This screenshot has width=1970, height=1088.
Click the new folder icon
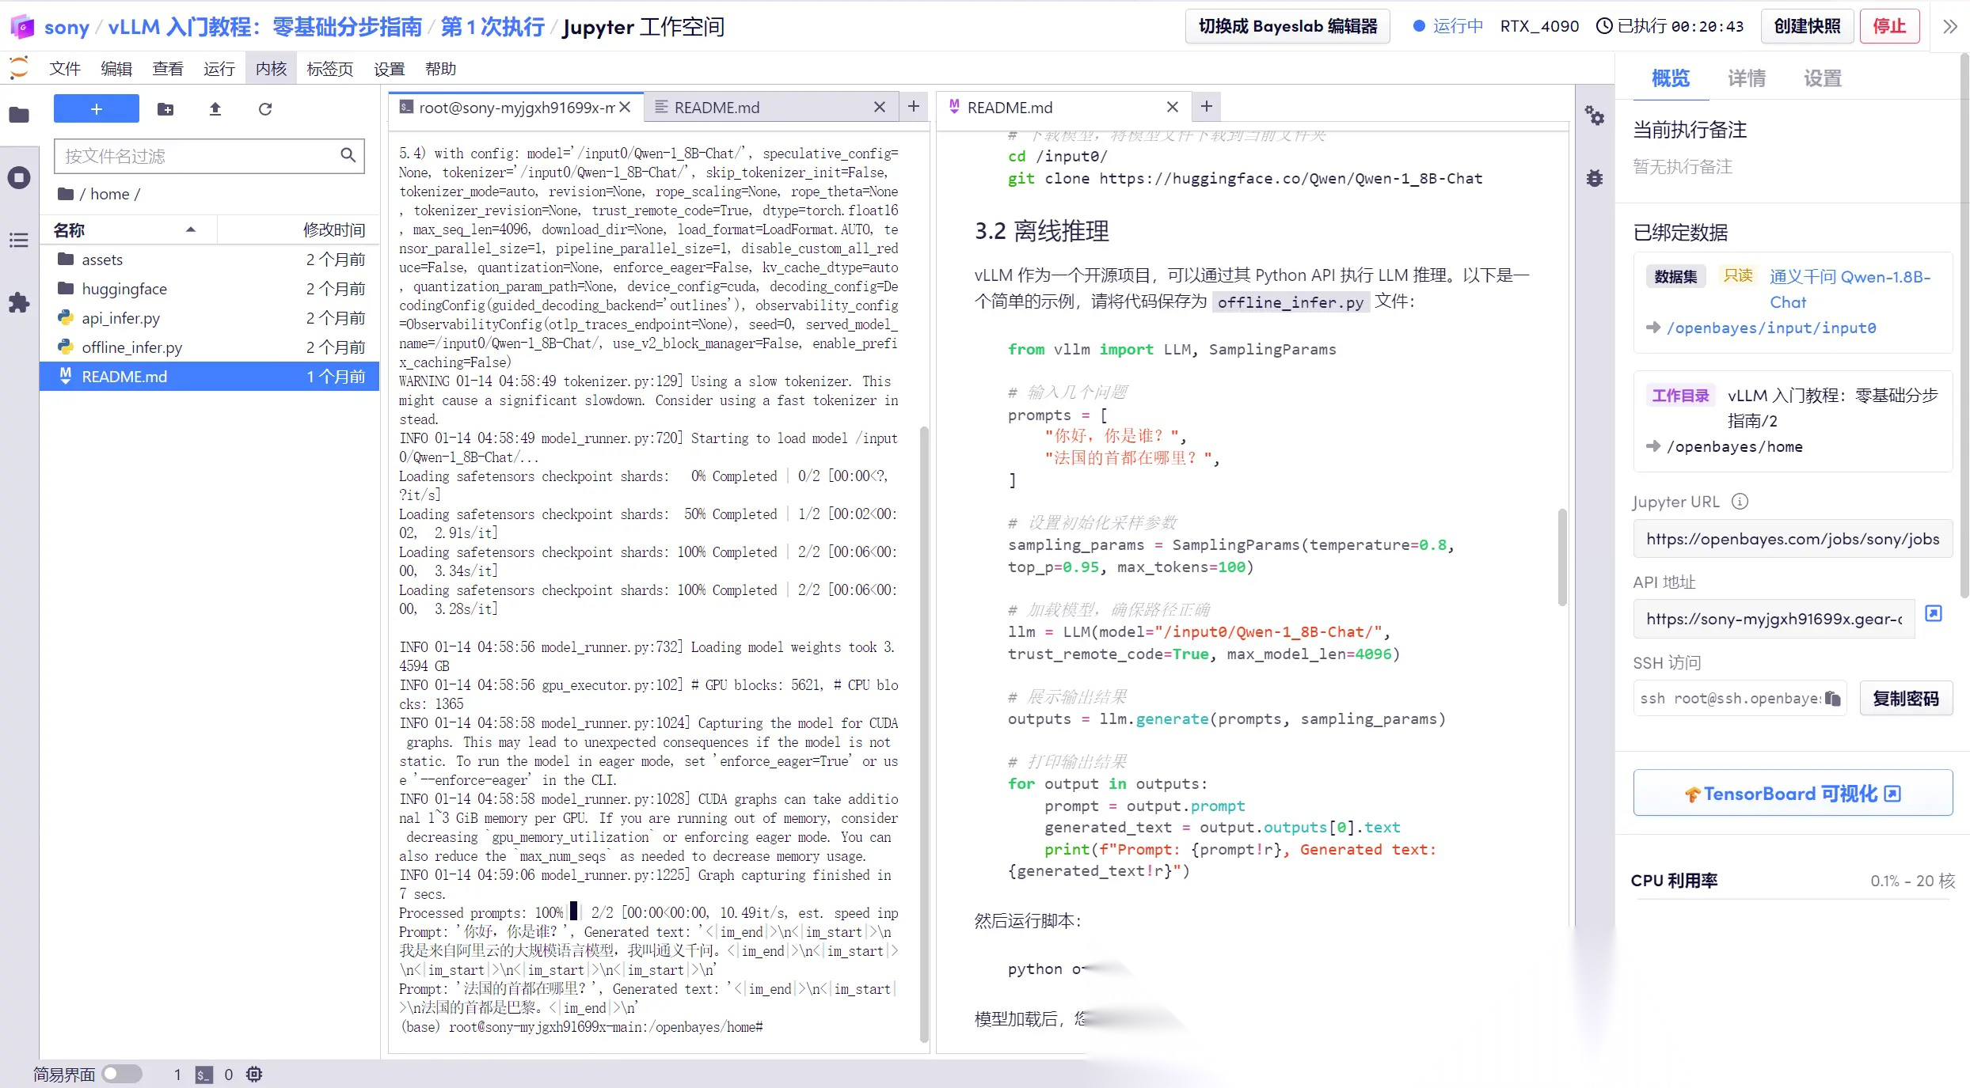(165, 109)
